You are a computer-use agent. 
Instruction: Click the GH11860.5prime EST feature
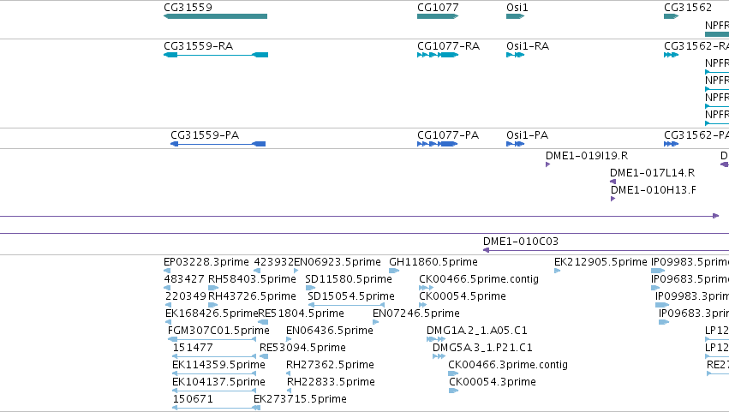pos(394,271)
